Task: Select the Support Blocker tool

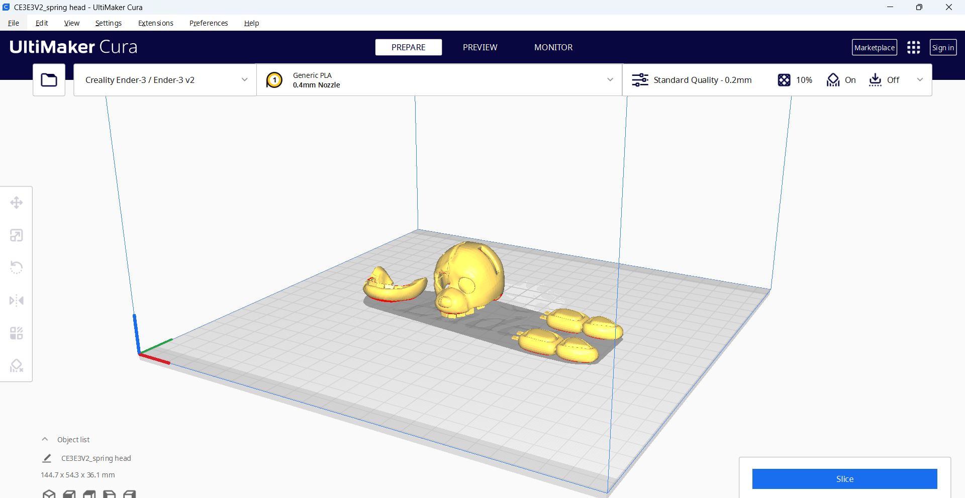Action: pos(17,365)
